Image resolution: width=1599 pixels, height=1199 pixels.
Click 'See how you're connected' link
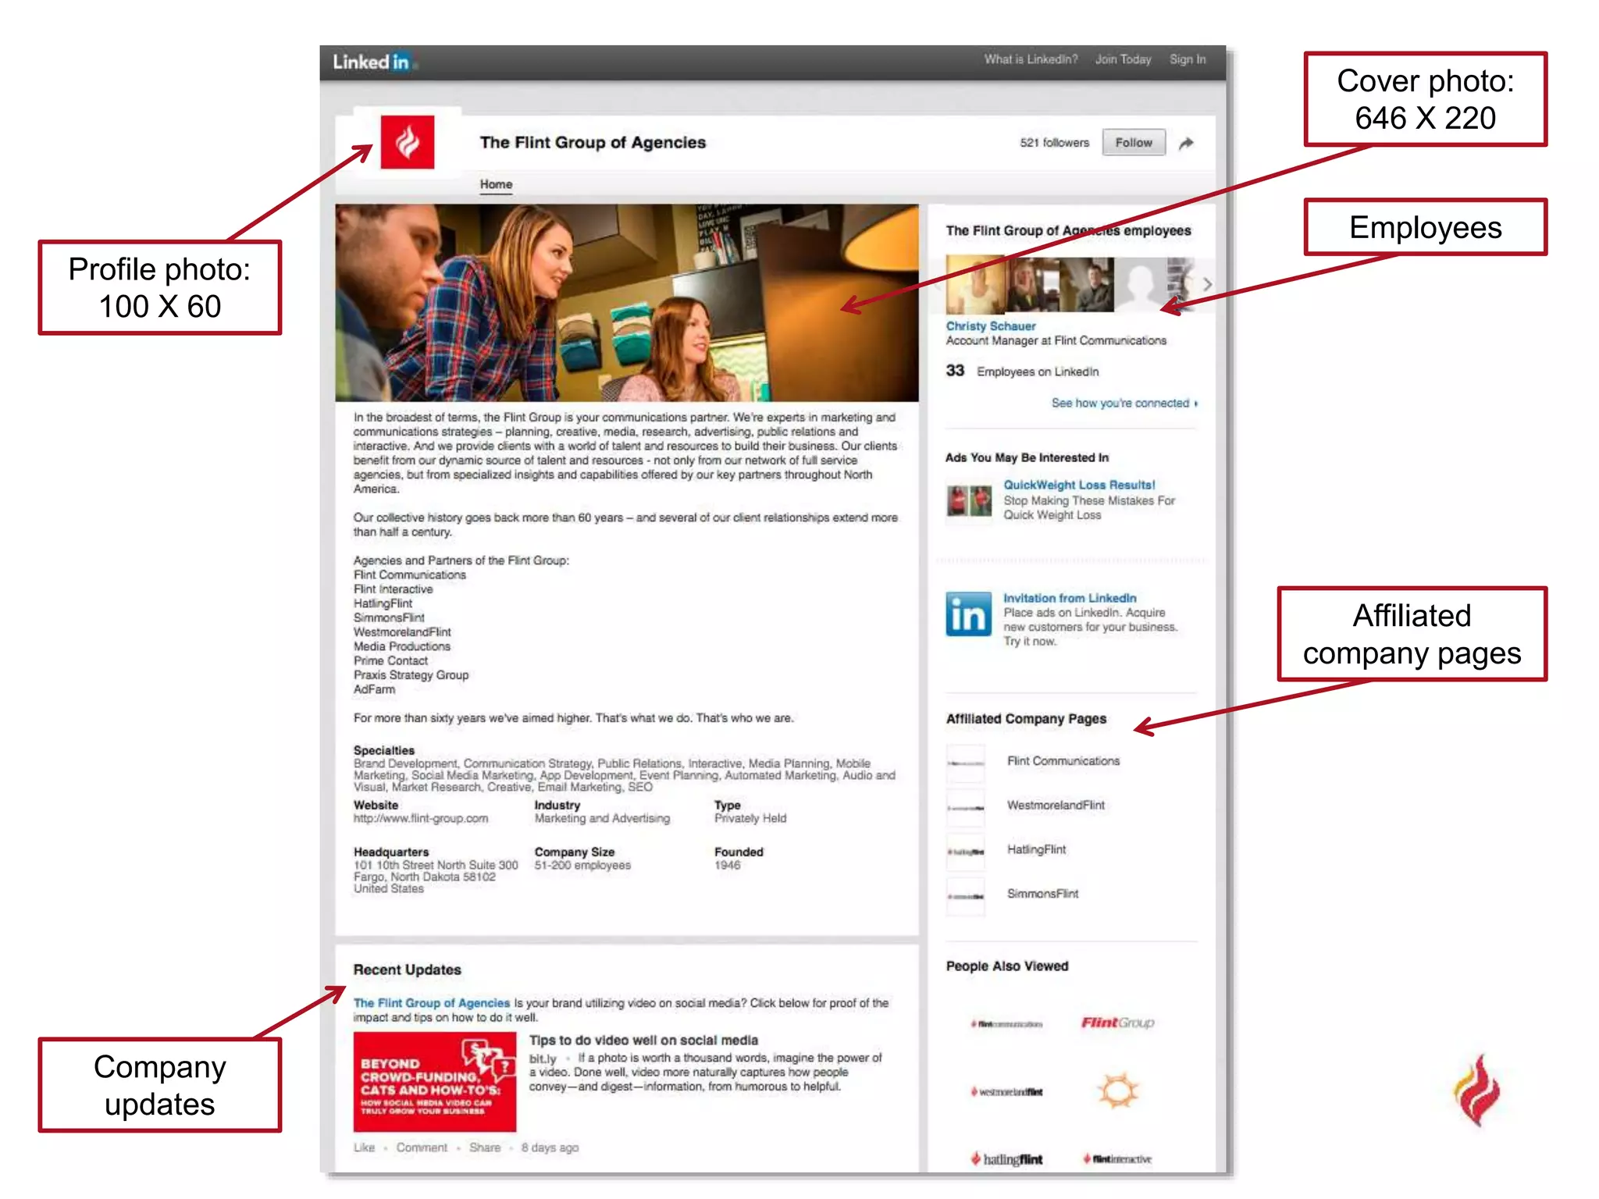click(1124, 403)
